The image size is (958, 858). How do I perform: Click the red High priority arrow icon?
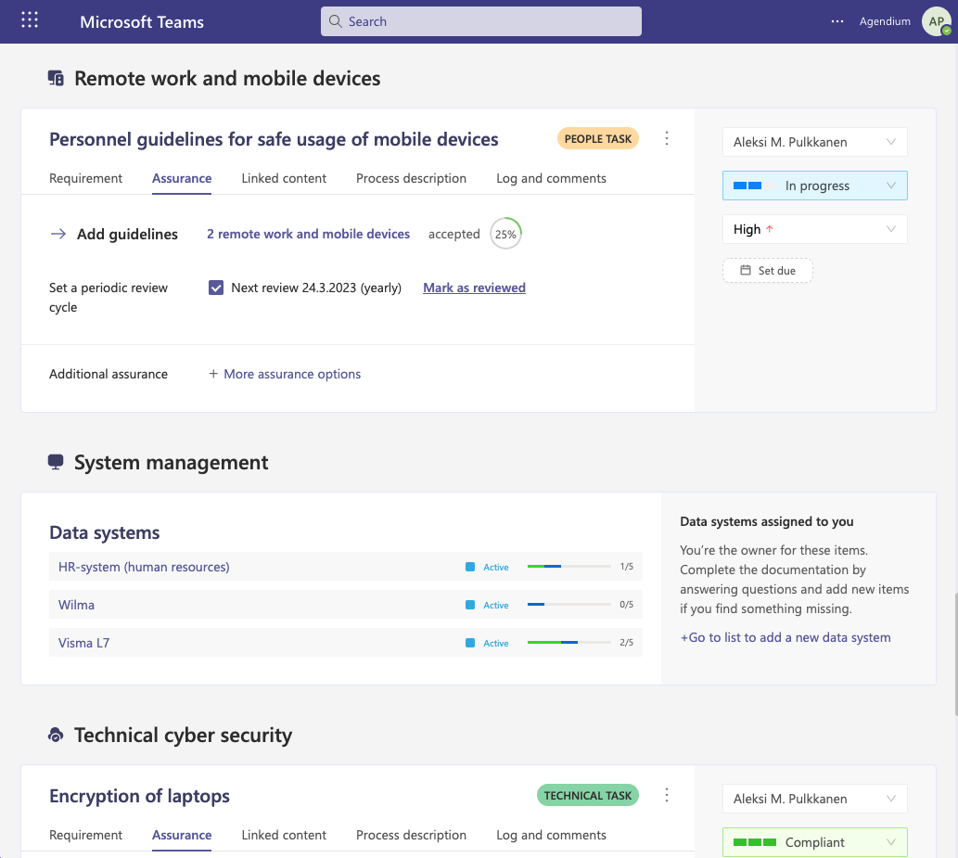(x=770, y=229)
